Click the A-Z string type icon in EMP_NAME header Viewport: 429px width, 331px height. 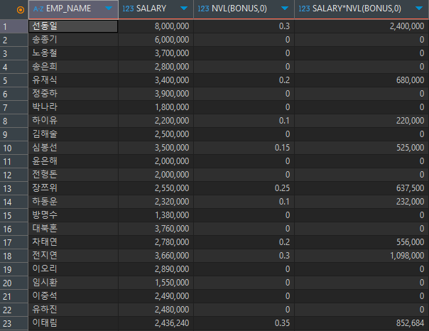pos(38,9)
